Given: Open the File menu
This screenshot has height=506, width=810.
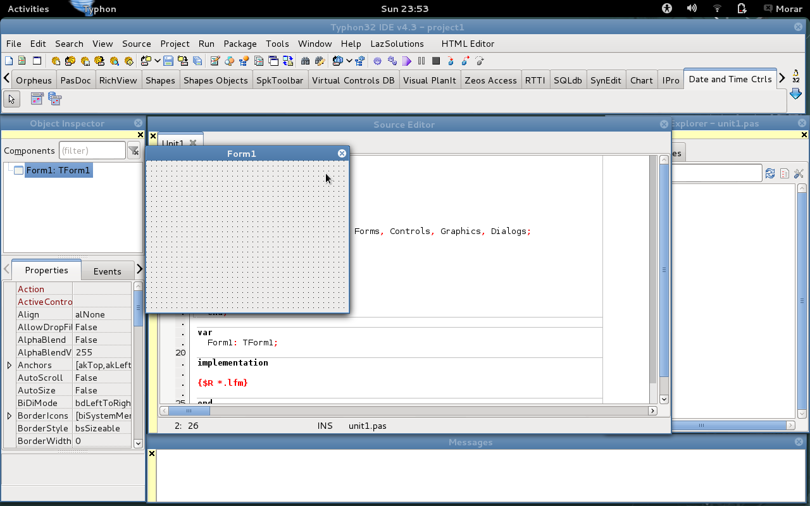Looking at the screenshot, I should 13,44.
